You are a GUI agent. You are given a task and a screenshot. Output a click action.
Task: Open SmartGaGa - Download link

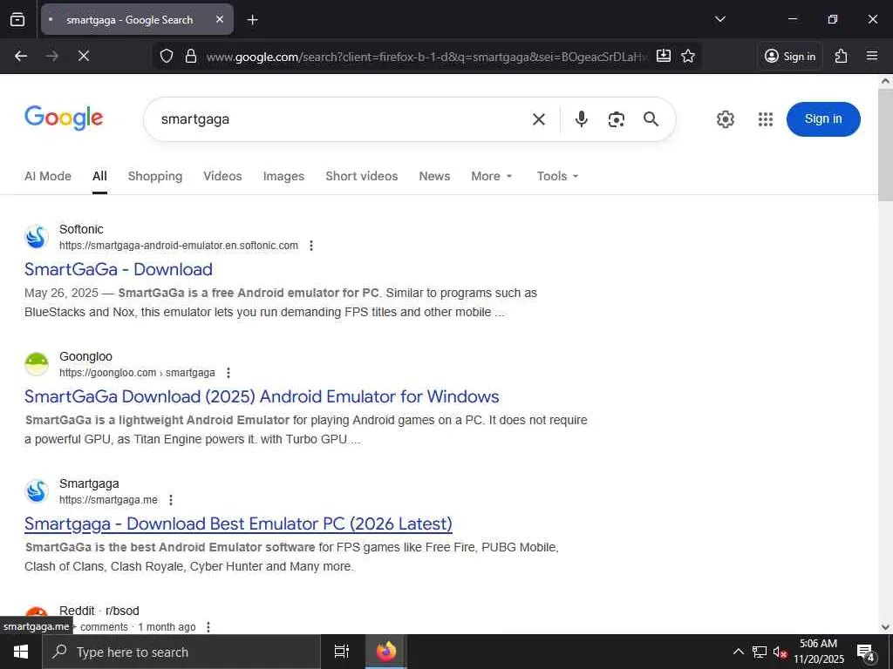(x=119, y=269)
